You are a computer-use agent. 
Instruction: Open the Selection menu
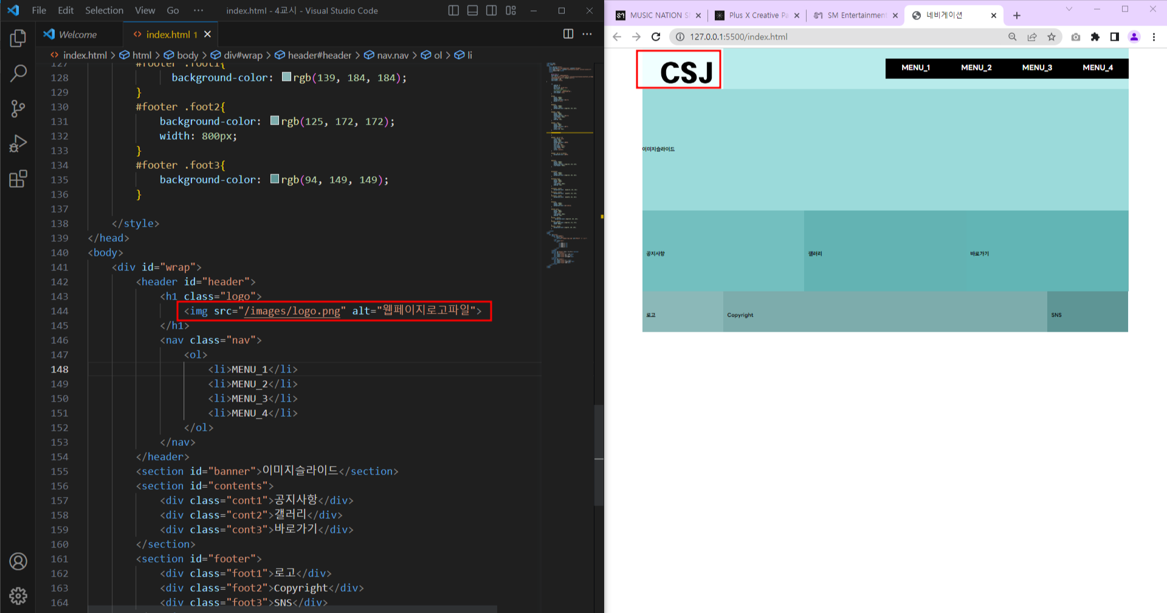pyautogui.click(x=104, y=10)
